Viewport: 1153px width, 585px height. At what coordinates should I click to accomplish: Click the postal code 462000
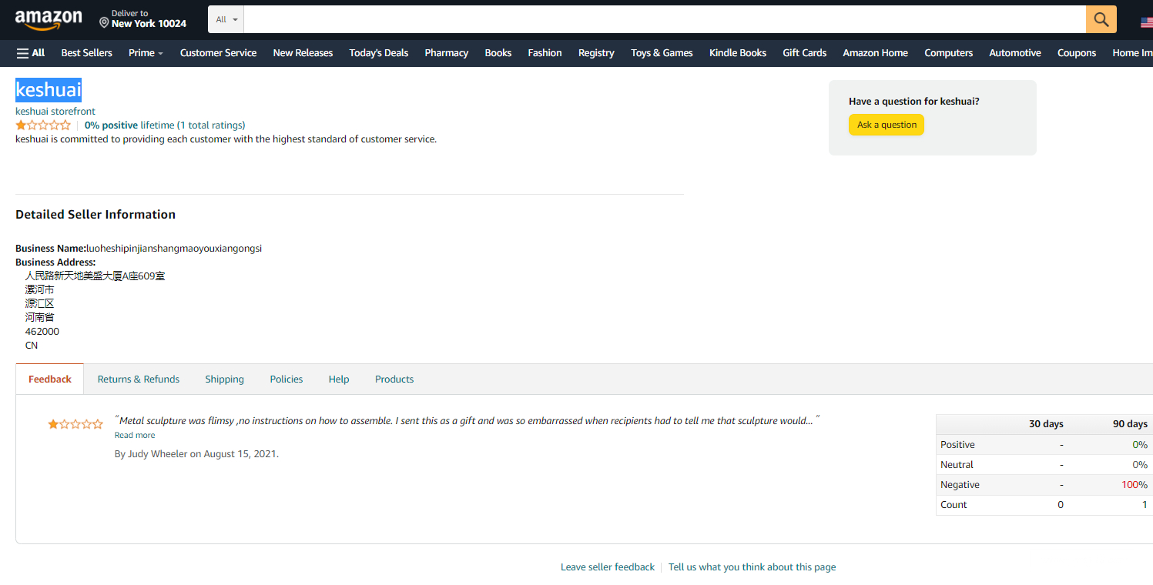pos(42,332)
